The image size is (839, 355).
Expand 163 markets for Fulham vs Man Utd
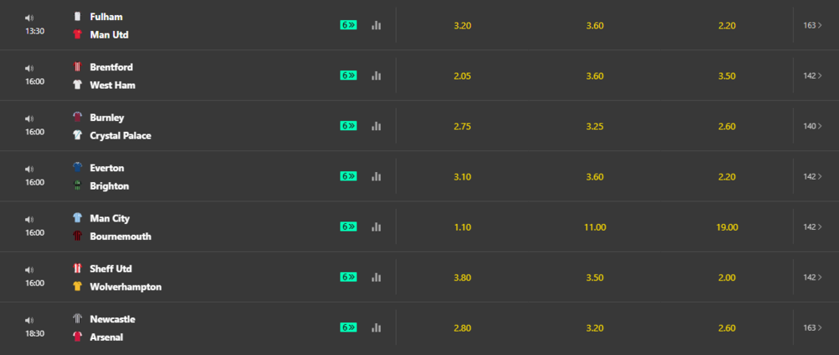click(x=813, y=25)
